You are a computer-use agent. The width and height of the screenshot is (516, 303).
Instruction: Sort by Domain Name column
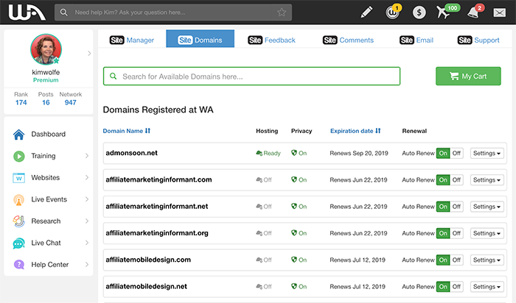127,131
